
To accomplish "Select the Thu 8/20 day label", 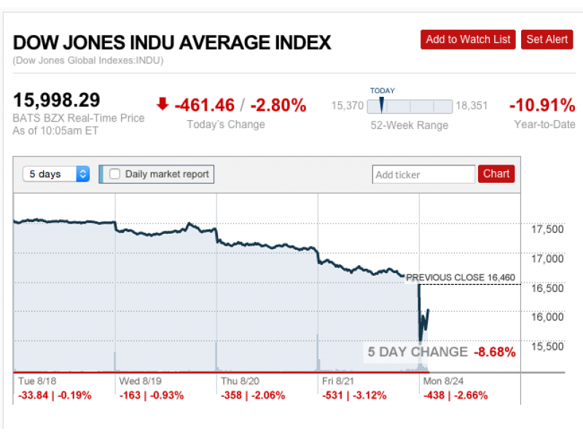I will [240, 381].
